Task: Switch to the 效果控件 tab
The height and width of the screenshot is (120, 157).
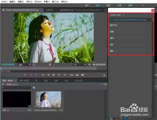Action: coord(49,10)
